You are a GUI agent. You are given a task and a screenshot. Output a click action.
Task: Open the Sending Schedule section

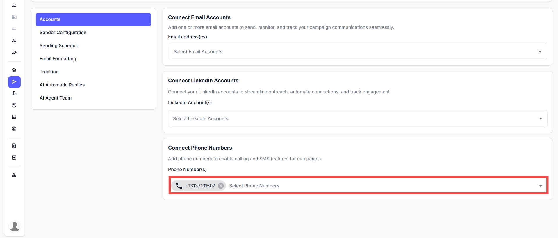[x=59, y=46]
